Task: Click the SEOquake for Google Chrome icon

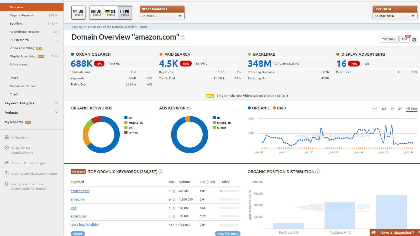Action: [7, 148]
